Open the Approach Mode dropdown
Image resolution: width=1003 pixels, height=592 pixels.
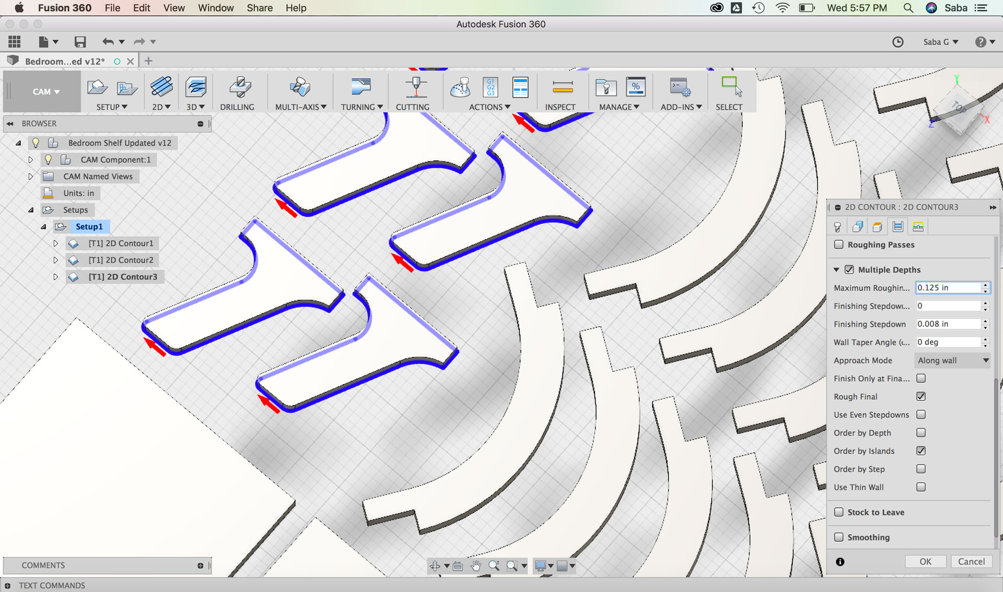click(953, 361)
